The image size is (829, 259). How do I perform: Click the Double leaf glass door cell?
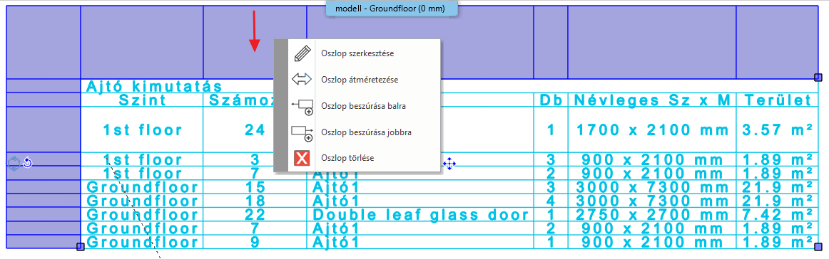[419, 215]
